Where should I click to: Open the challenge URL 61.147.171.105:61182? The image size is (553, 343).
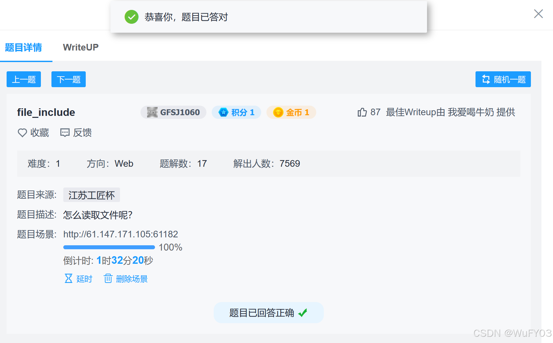pyautogui.click(x=120, y=234)
